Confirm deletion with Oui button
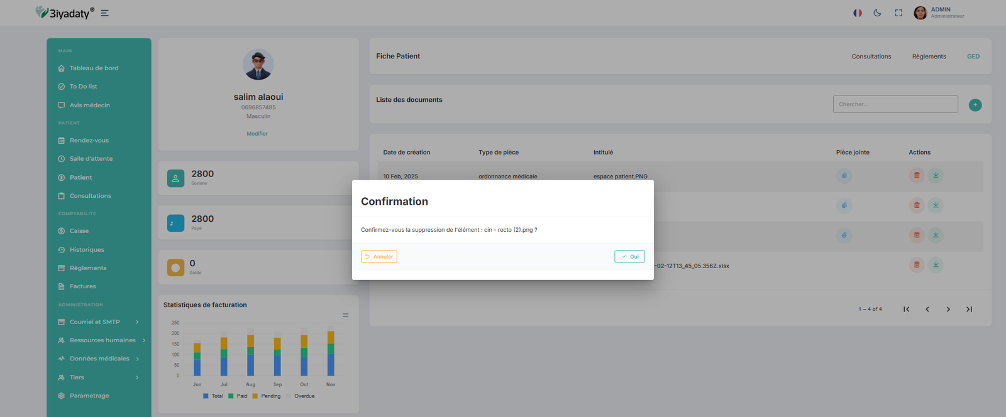The width and height of the screenshot is (1006, 417). point(629,256)
